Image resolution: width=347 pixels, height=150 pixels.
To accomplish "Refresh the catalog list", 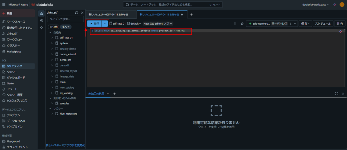I will (x=77, y=13).
